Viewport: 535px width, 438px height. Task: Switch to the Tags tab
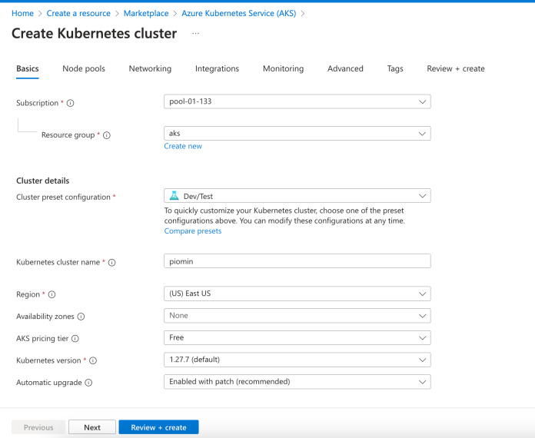395,68
